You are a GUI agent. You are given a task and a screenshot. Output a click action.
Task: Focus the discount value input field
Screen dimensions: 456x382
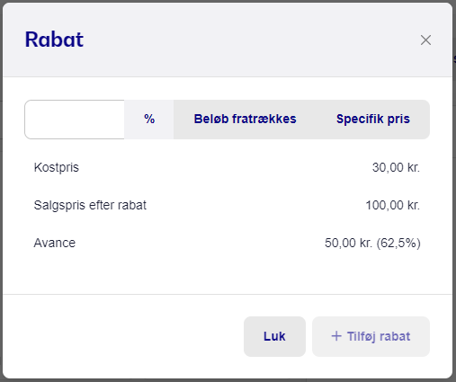(x=75, y=120)
